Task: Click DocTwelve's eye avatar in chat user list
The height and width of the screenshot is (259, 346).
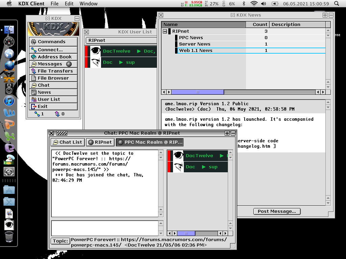Action: [178, 156]
